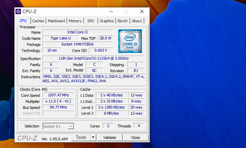Click the Instructions list starting with MMX
This screenshot has height=148, width=246.
click(94, 79)
